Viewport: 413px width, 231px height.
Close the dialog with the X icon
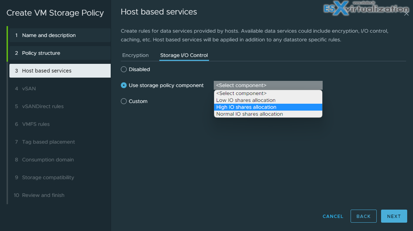coord(406,13)
